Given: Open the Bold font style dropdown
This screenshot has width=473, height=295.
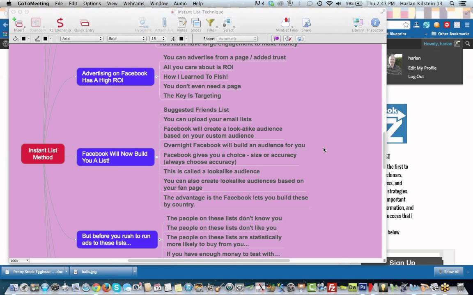Looking at the screenshot, I should point(127,39).
